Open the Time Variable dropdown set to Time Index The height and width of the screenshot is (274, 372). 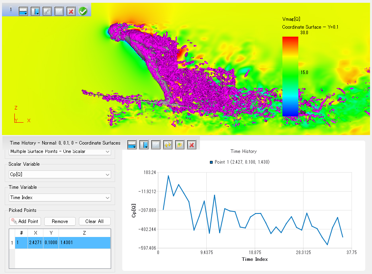tap(60, 198)
